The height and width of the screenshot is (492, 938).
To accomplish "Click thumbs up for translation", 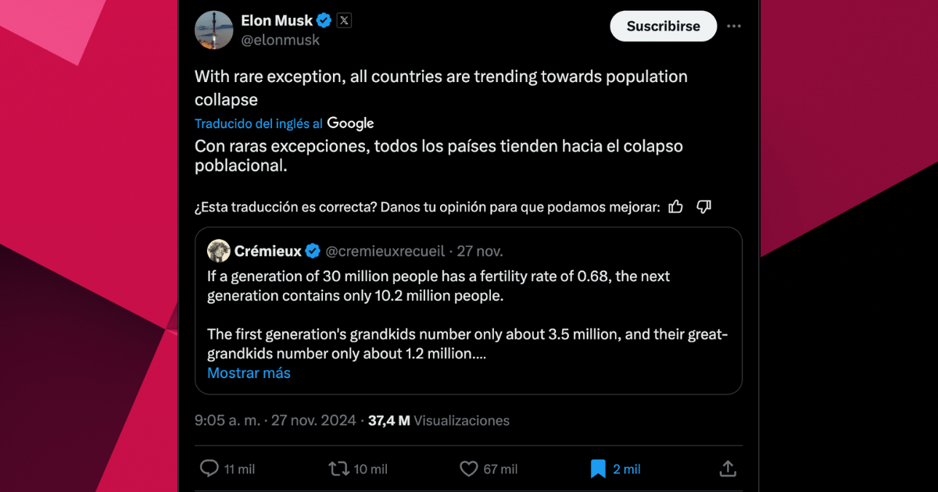I will 676,207.
